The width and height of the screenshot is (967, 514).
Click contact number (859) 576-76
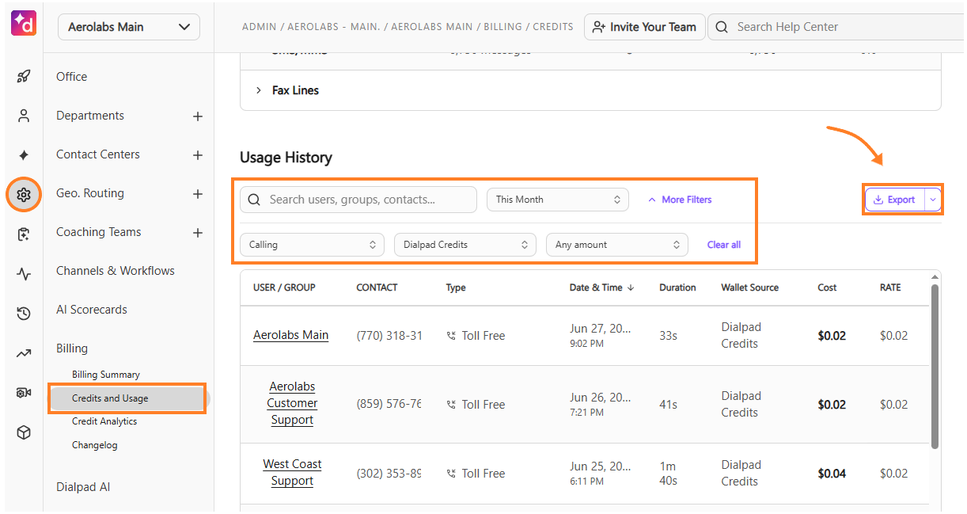(x=389, y=405)
